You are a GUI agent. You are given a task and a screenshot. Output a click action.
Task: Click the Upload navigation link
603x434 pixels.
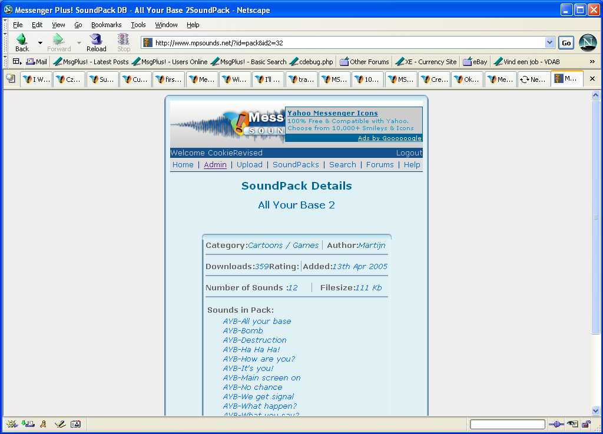[250, 165]
